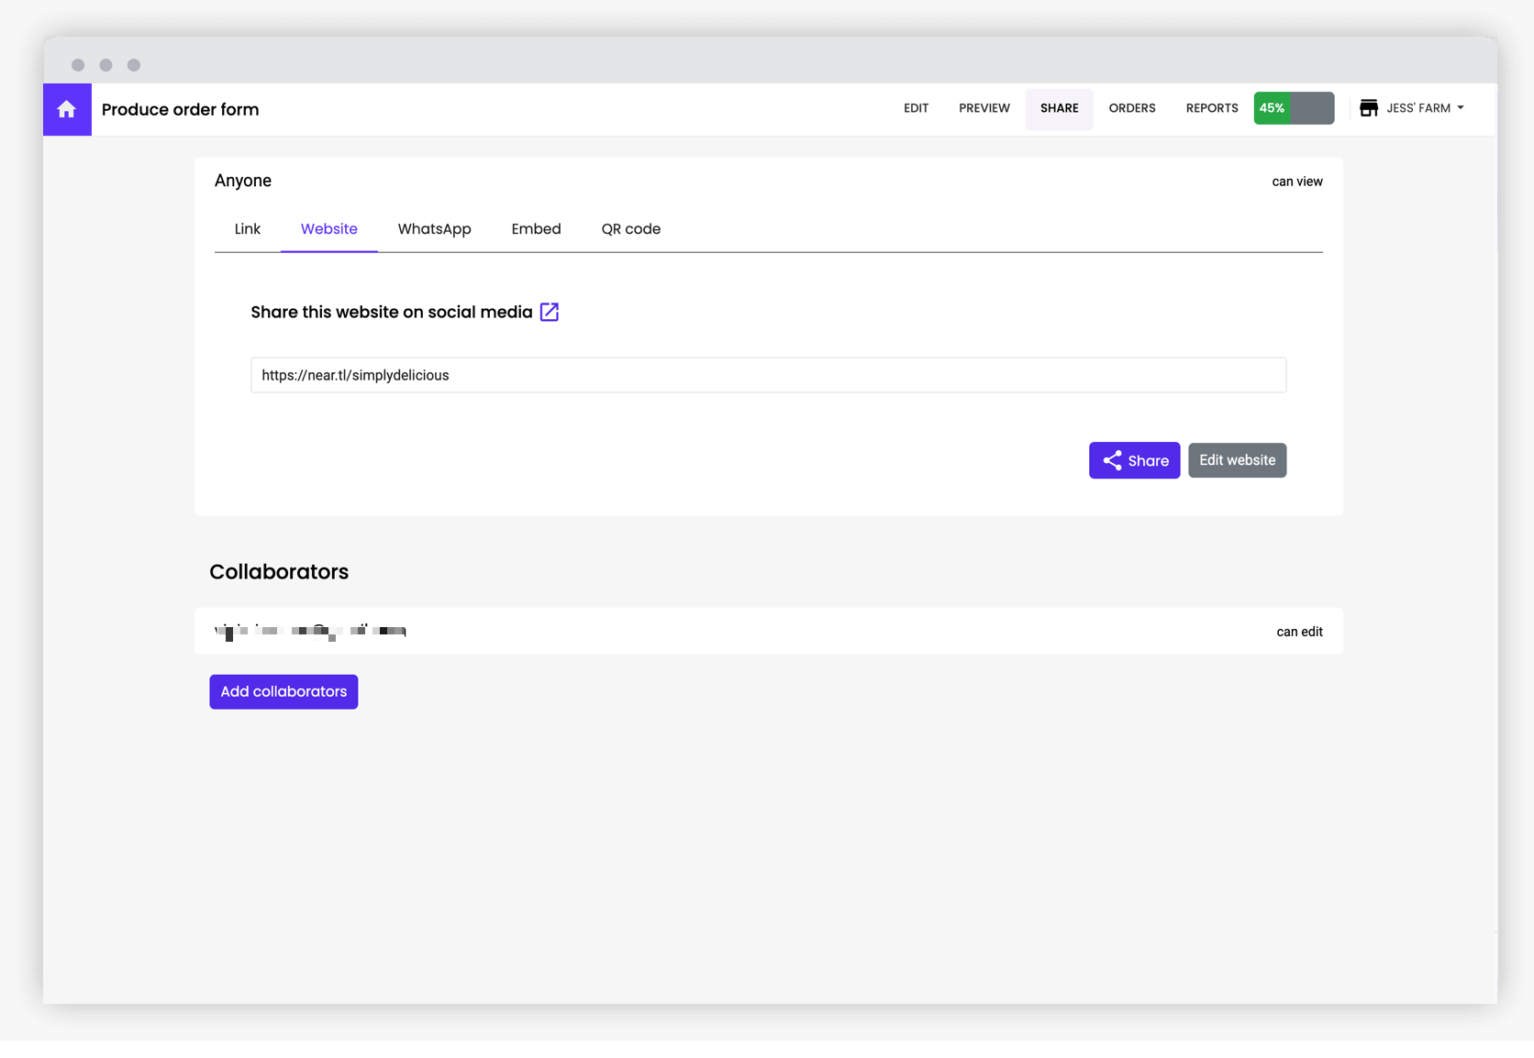Switch to the WhatsApp tab
The image size is (1534, 1058).
point(434,229)
